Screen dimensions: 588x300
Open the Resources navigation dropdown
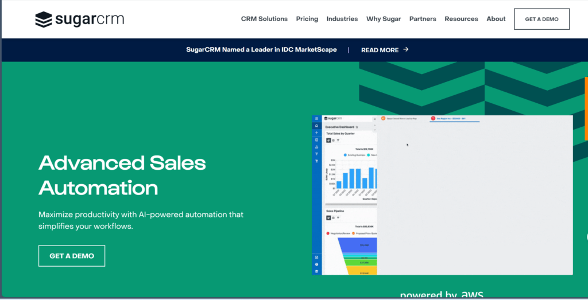461,19
